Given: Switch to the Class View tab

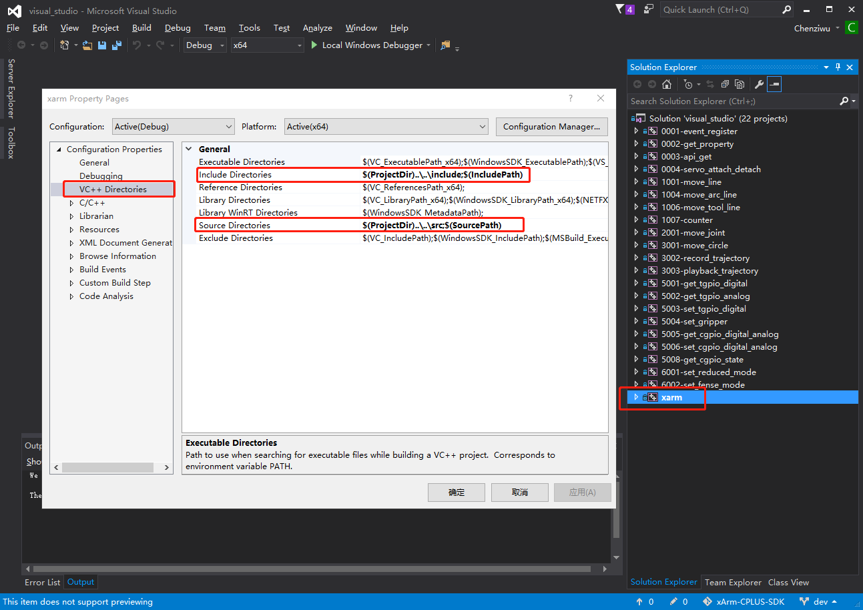Looking at the screenshot, I should (x=788, y=582).
